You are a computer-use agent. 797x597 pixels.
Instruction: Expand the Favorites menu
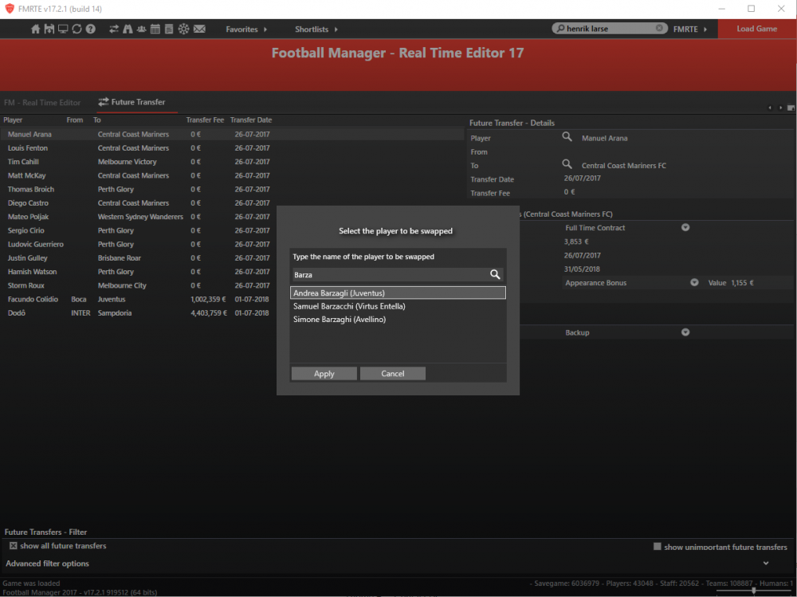tap(246, 29)
